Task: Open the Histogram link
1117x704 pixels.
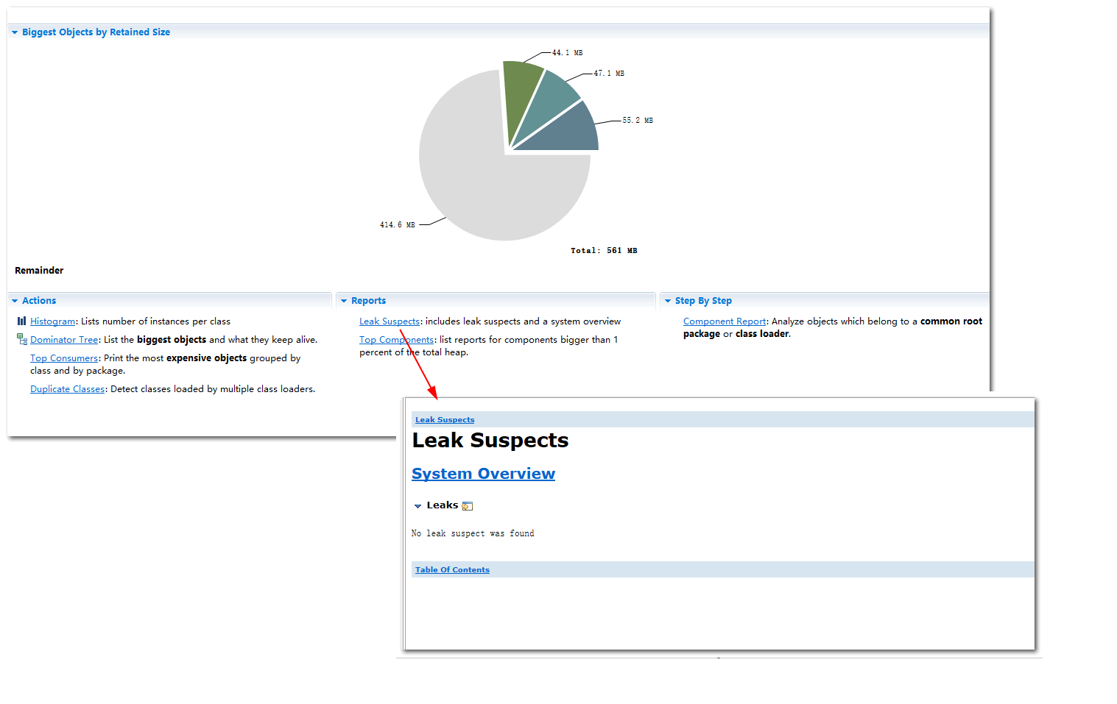Action: 52,321
